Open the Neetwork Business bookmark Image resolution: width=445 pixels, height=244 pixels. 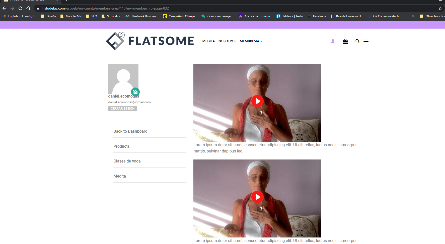click(x=142, y=16)
